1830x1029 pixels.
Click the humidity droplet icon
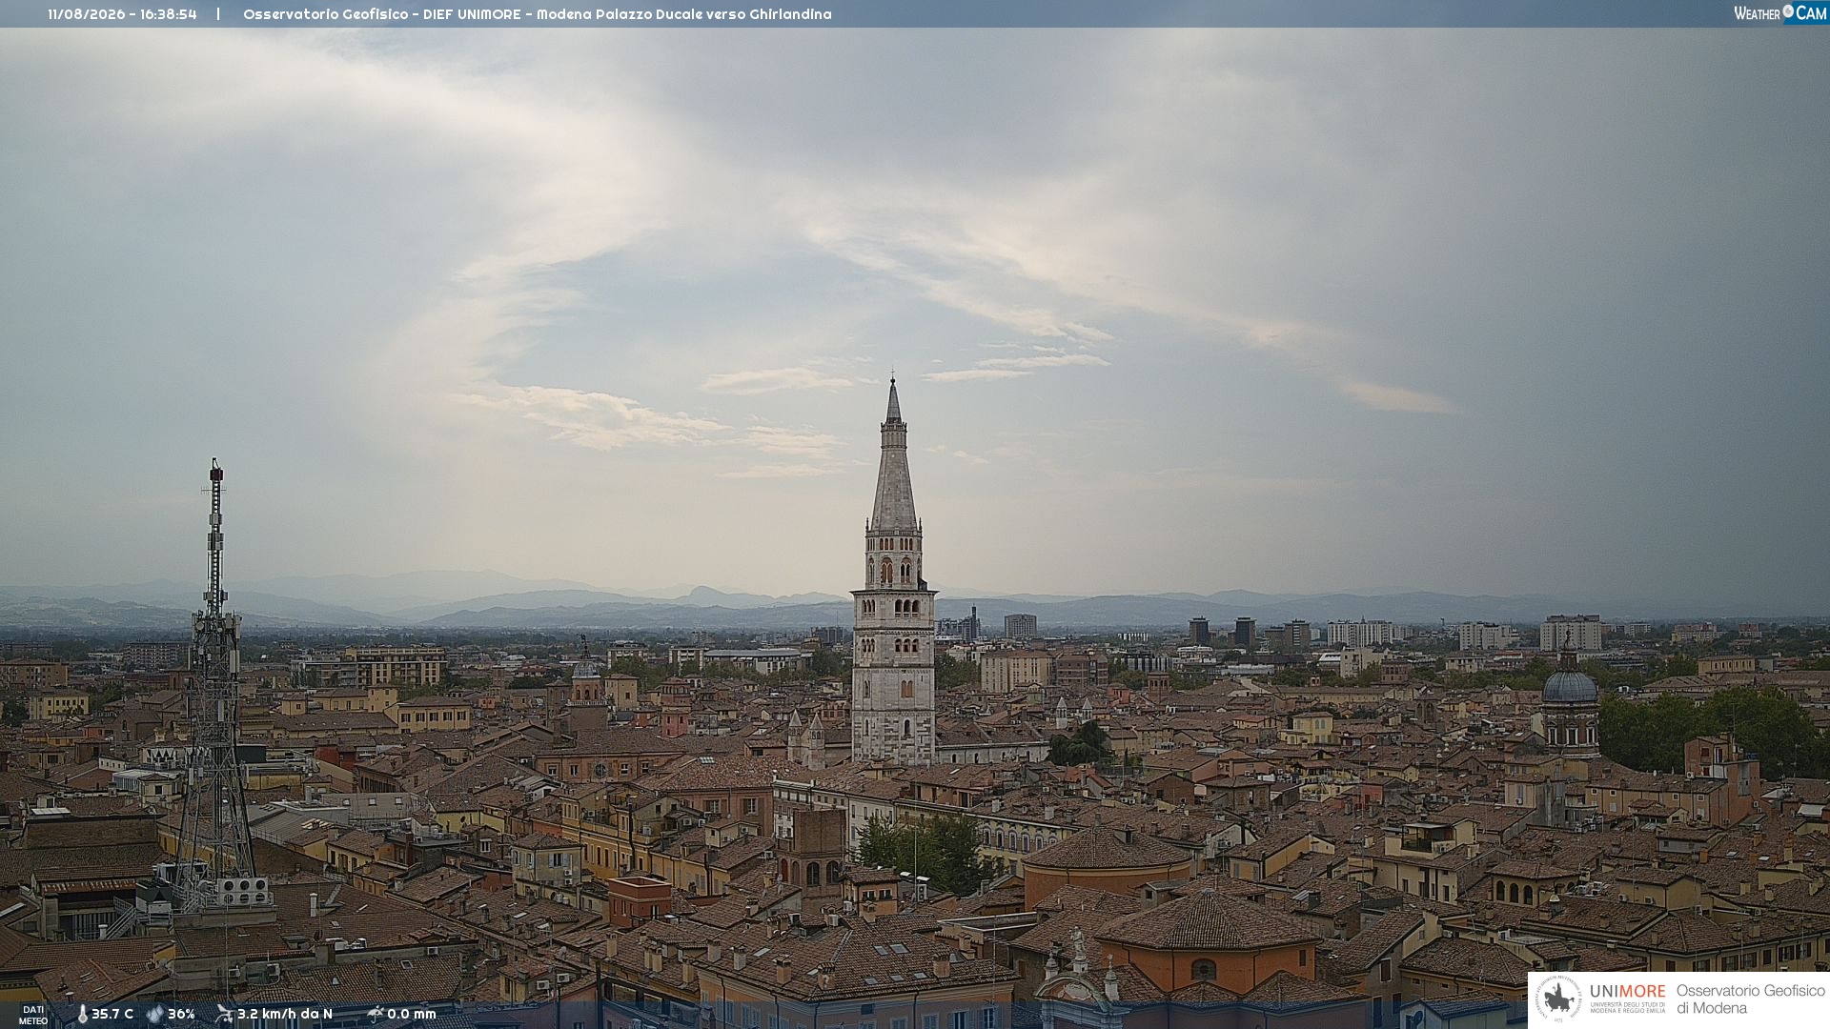pos(154,1014)
